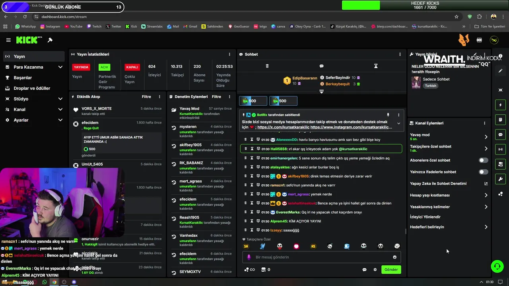Open Sohbet panel three-dot menu

point(400,54)
